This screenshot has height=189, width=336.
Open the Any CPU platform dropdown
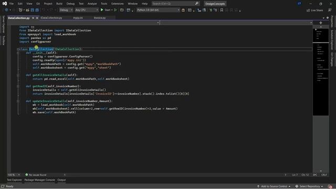tap(87, 10)
